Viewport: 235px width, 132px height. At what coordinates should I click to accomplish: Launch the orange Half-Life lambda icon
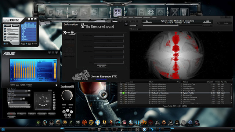[144, 122]
